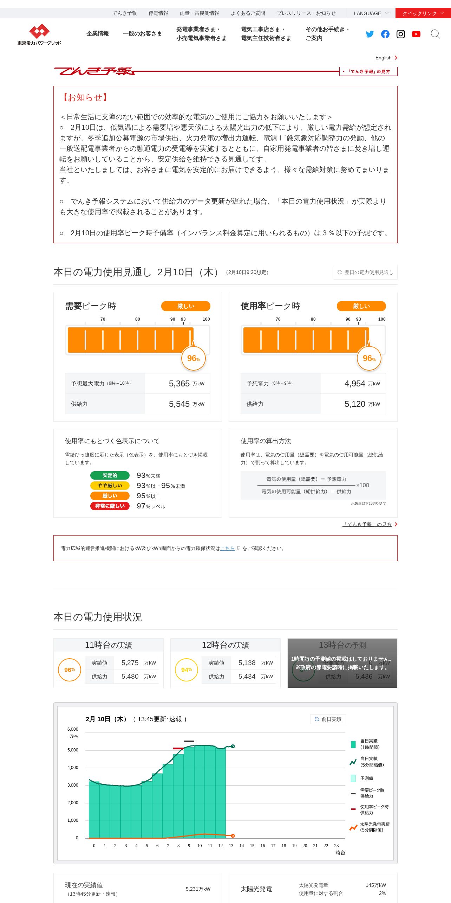Open the でんき予報 top menu item
Viewport: 451px width, 903px height.
point(125,13)
